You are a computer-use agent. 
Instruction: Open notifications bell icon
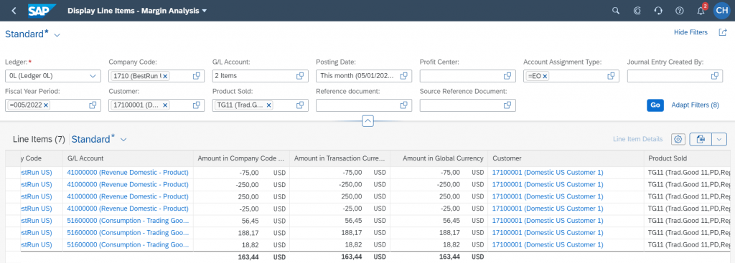coord(701,10)
